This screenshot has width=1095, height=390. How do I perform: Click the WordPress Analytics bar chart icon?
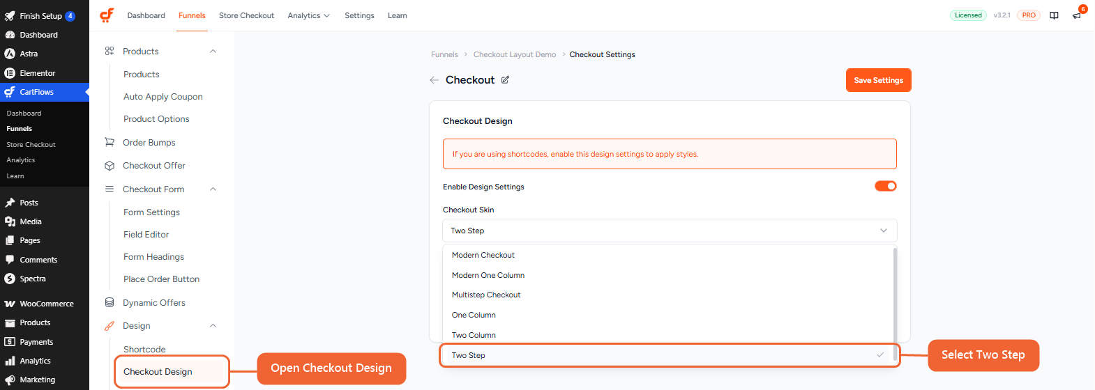10,361
